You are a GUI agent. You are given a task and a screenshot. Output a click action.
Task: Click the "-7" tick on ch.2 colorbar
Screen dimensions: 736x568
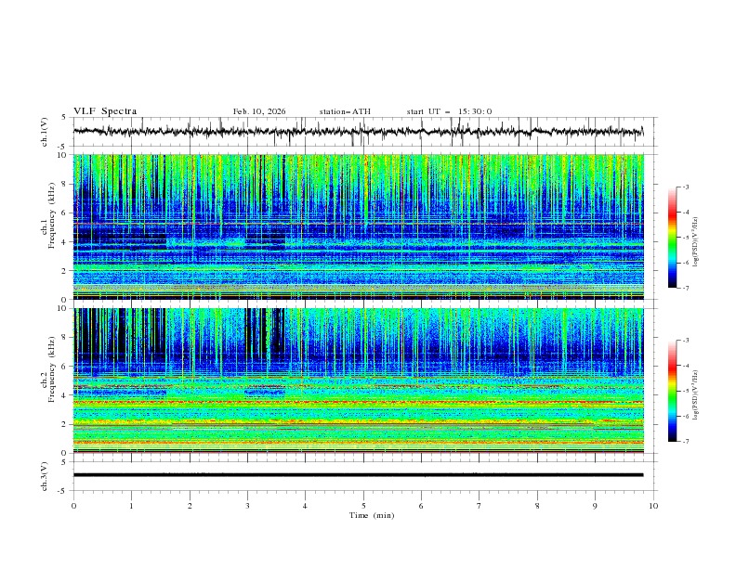point(685,441)
